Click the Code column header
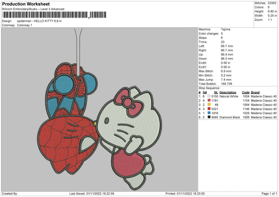279x197 pixels. click(x=246, y=92)
